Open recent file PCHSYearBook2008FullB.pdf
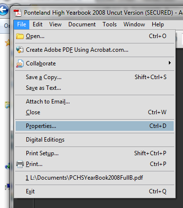Viewport: 183px width, 208px height. pos(95,178)
